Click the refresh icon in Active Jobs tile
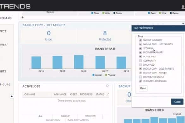This screenshot has width=185, height=123. click(107, 86)
